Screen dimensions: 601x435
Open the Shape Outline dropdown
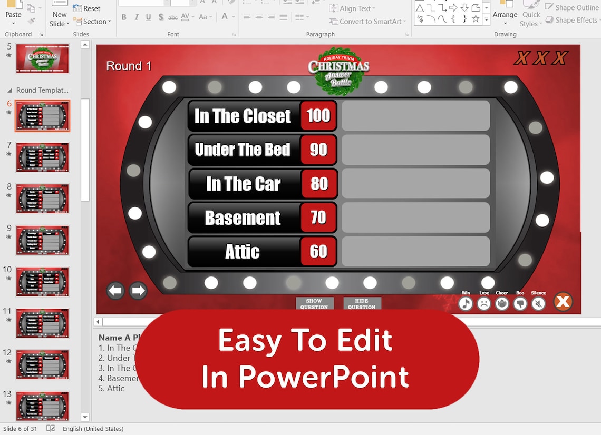572,7
